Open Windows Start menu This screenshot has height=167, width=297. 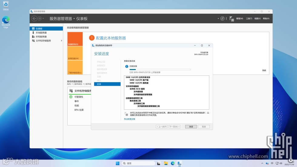[118, 163]
